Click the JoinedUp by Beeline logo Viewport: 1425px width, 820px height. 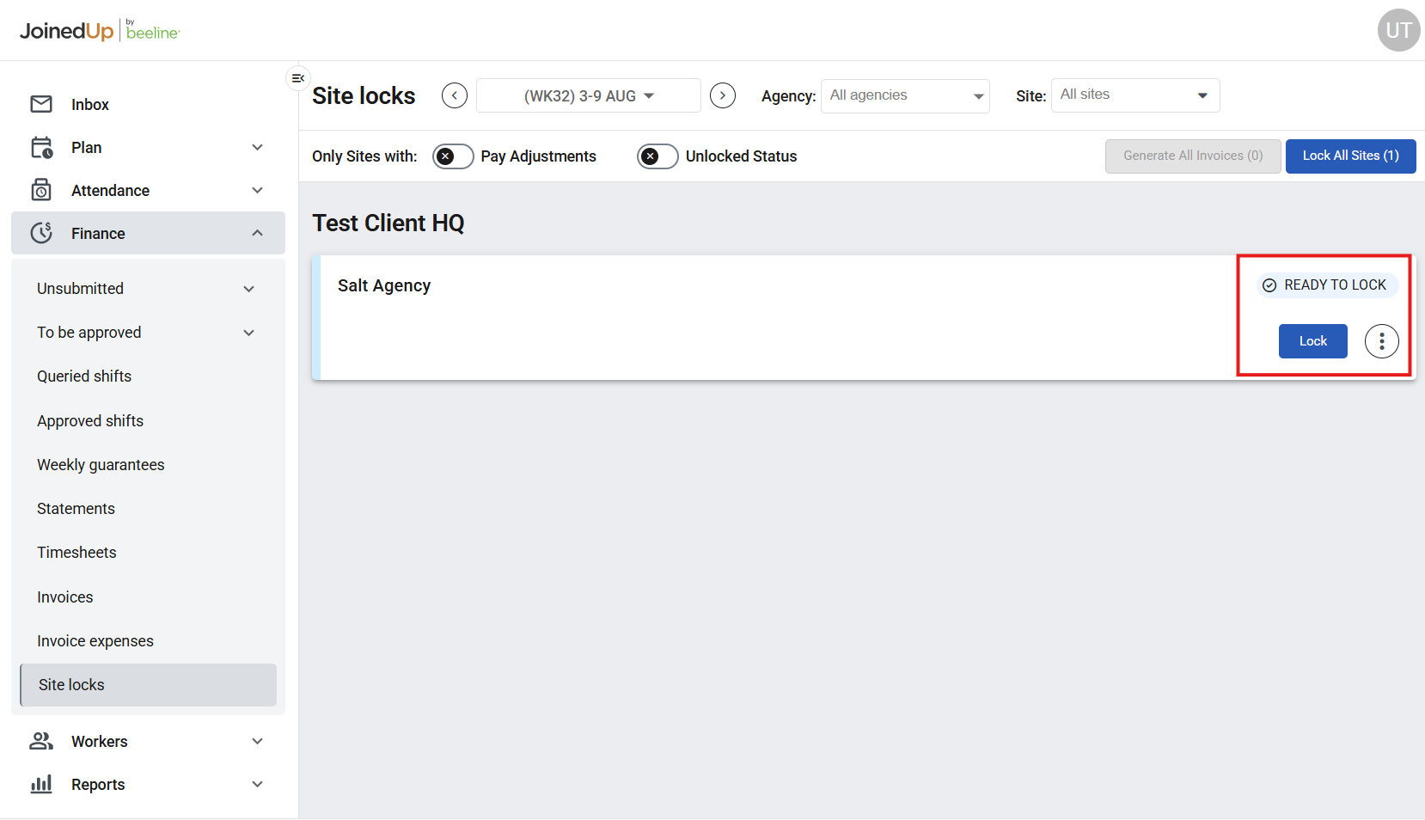(100, 31)
